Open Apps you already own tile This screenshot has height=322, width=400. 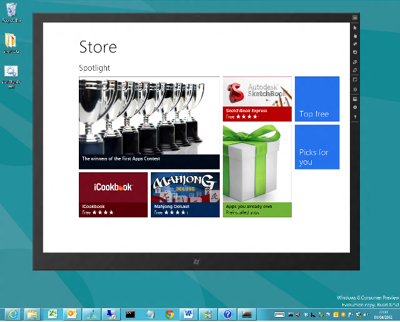click(x=257, y=171)
